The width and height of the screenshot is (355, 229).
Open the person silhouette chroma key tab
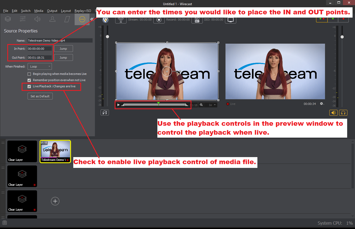click(x=52, y=19)
